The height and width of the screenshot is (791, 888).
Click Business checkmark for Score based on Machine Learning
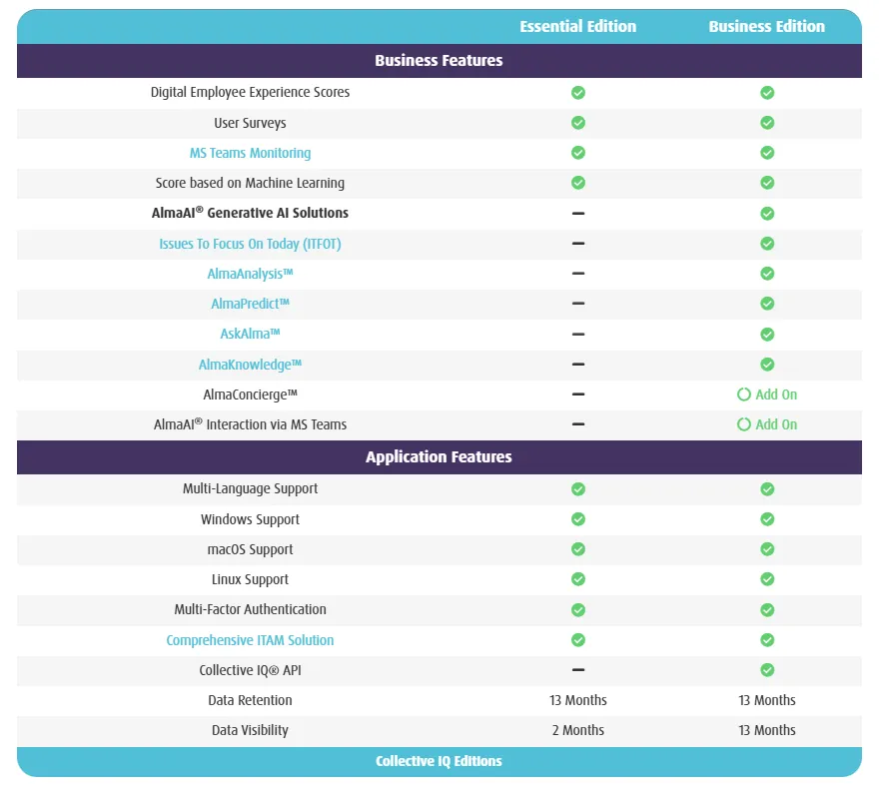767,183
